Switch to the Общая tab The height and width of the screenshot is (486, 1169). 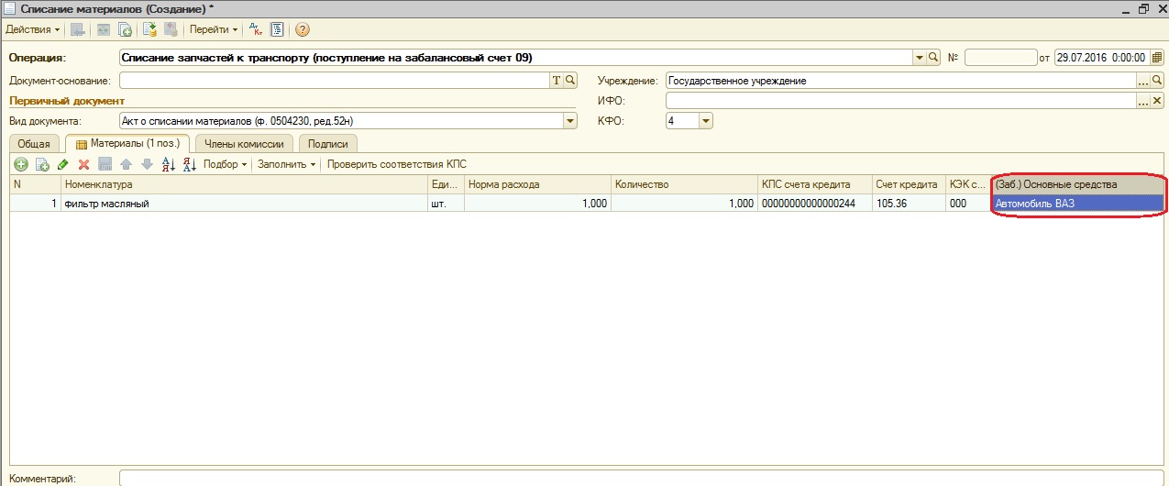pos(34,144)
